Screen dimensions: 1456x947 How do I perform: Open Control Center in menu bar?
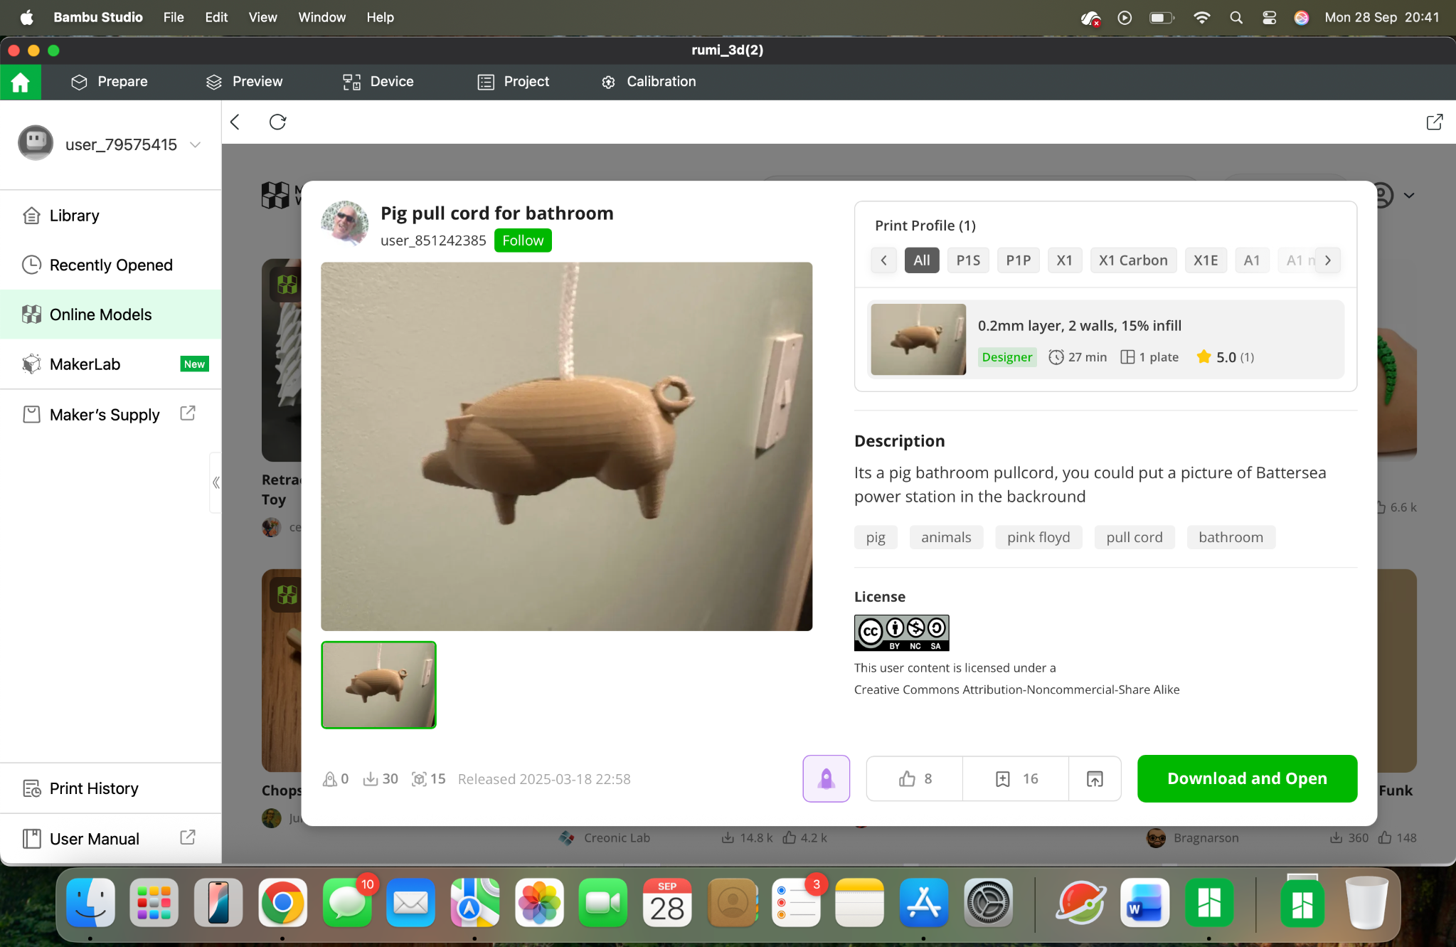1269,18
